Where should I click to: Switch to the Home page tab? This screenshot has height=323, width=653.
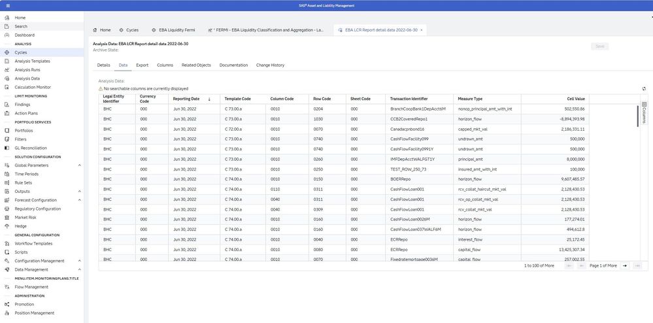click(x=102, y=31)
